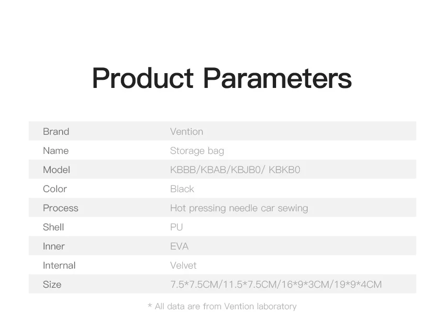Viewport: 445px width, 325px height.
Task: Select the Inner label
Action: [x=54, y=247]
